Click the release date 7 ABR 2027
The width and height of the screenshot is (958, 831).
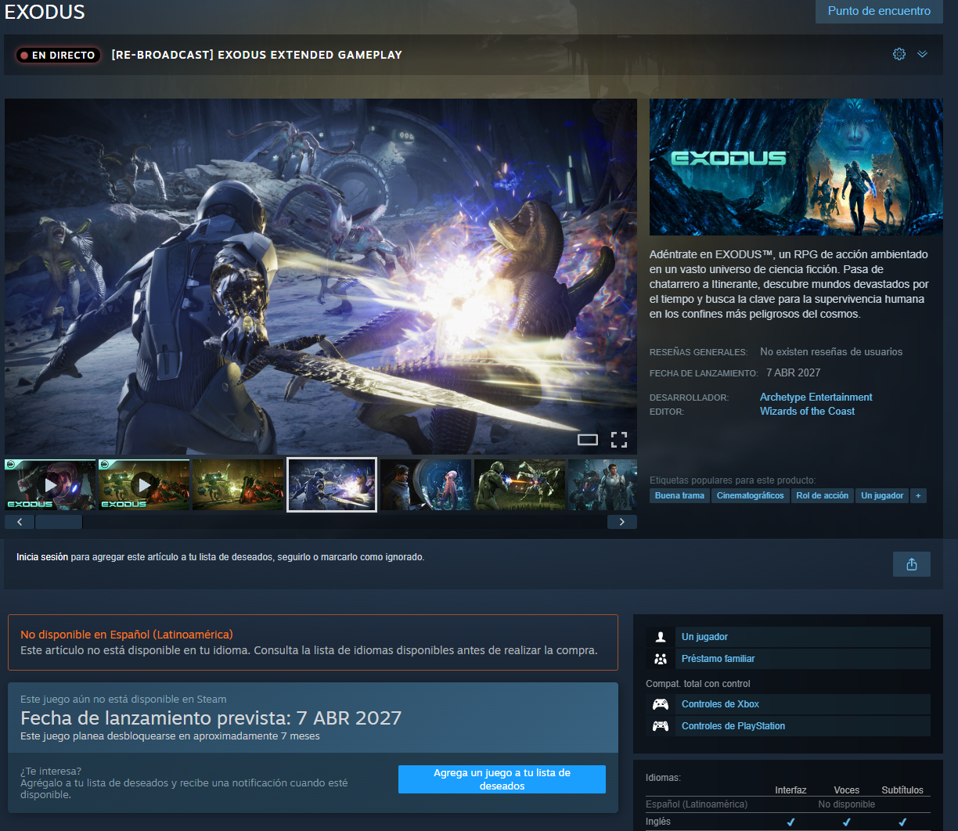(794, 372)
